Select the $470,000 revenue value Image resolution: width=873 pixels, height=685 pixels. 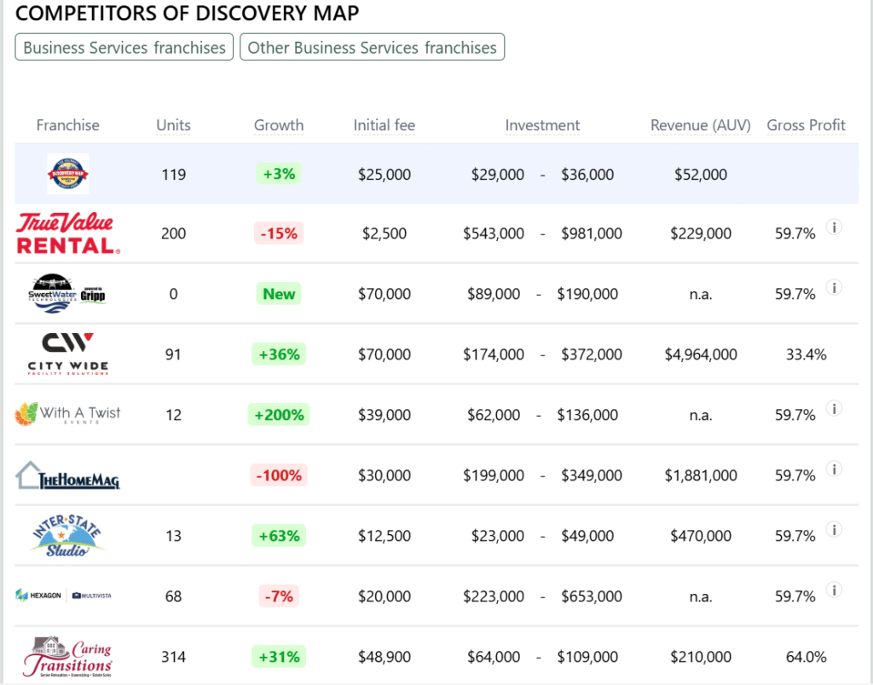pos(701,536)
